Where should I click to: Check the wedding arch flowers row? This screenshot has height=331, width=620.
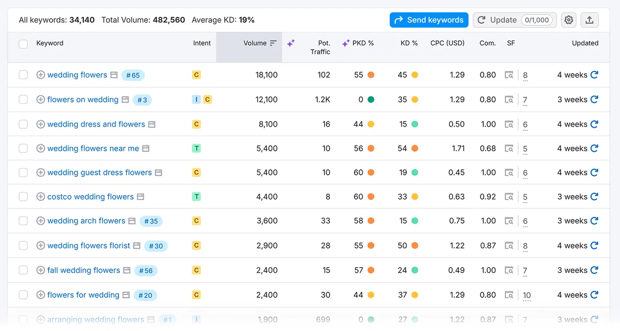click(x=23, y=221)
